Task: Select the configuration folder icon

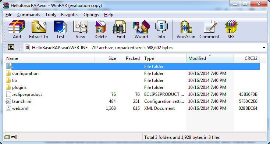Action: pyautogui.click(x=8, y=73)
